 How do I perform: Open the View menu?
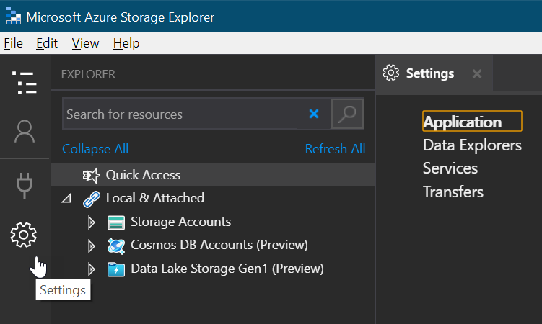tap(85, 43)
